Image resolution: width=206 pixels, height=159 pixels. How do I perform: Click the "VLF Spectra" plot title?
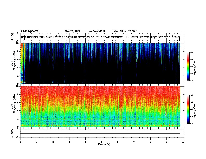click(29, 31)
